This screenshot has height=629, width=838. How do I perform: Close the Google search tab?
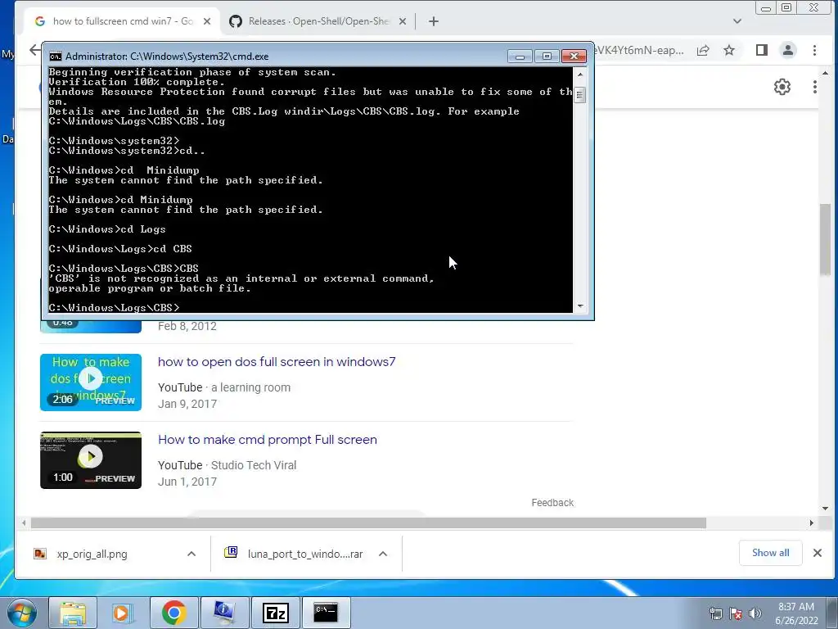pyautogui.click(x=207, y=21)
